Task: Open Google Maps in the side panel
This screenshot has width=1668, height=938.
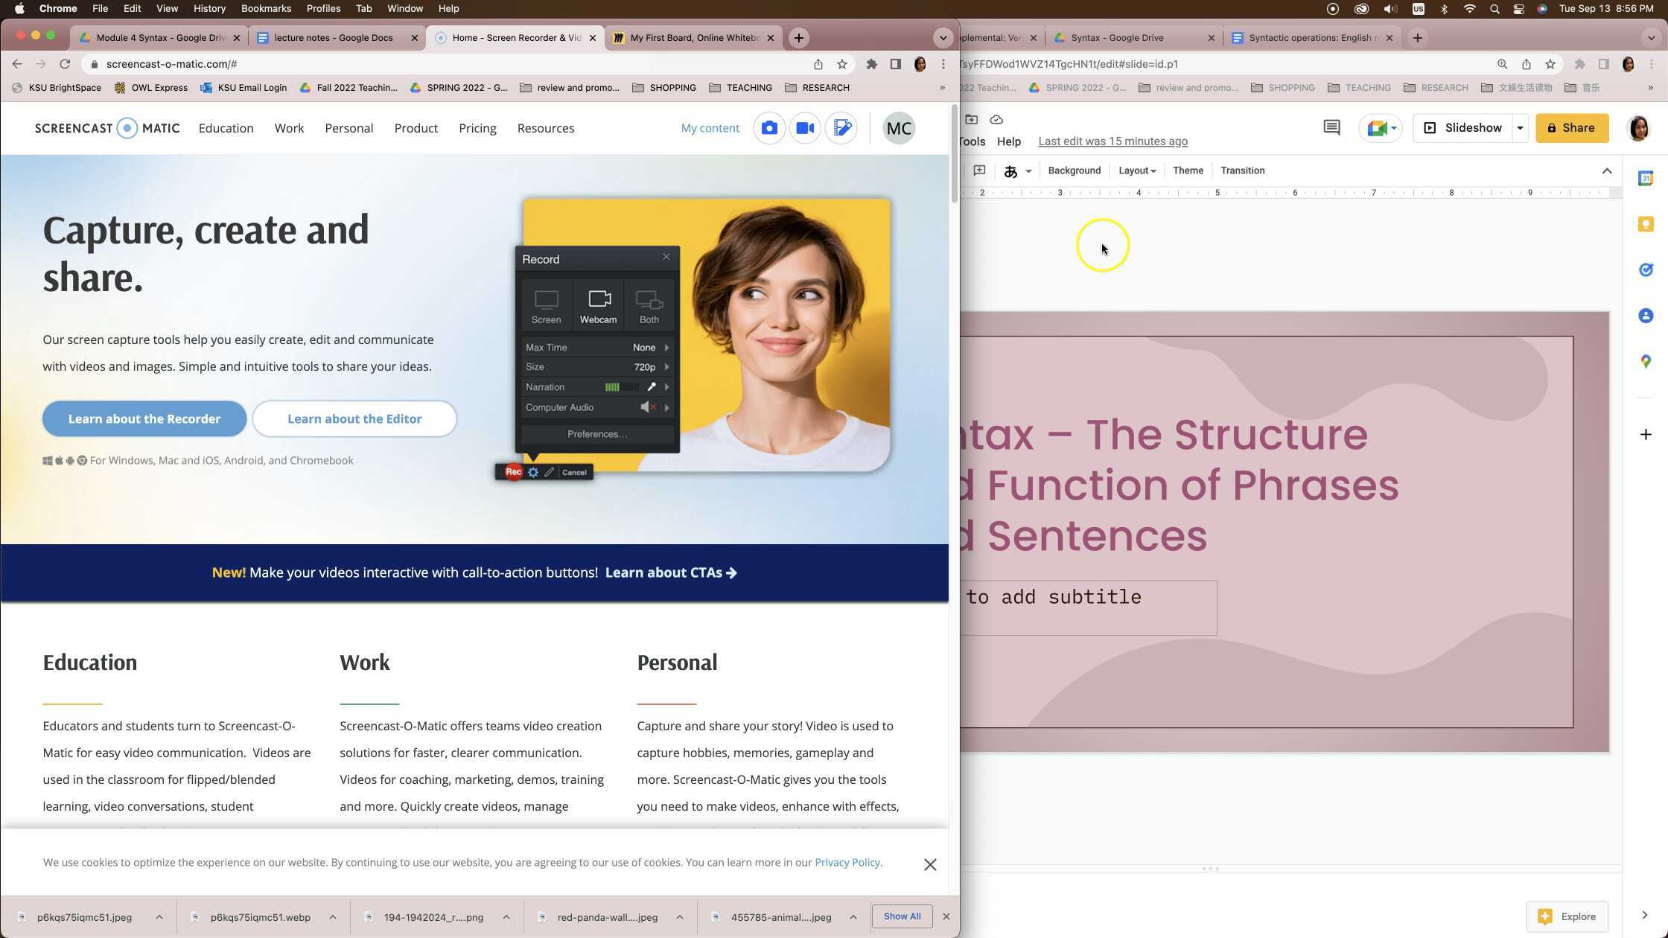Action: click(x=1646, y=361)
